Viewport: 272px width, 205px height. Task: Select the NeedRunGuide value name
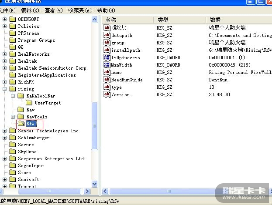point(127,80)
